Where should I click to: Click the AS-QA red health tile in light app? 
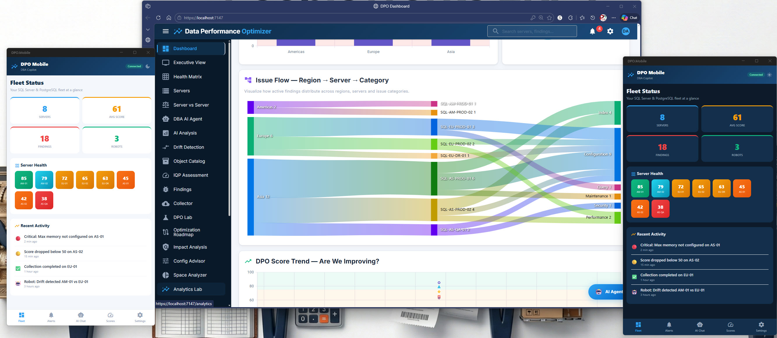44,200
